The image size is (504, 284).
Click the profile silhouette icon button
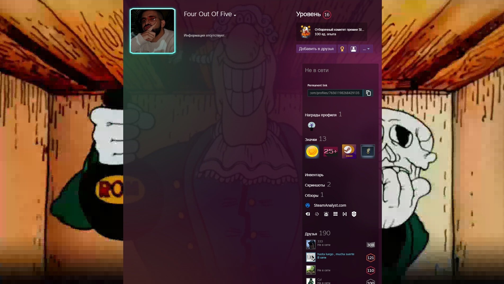pos(353,49)
